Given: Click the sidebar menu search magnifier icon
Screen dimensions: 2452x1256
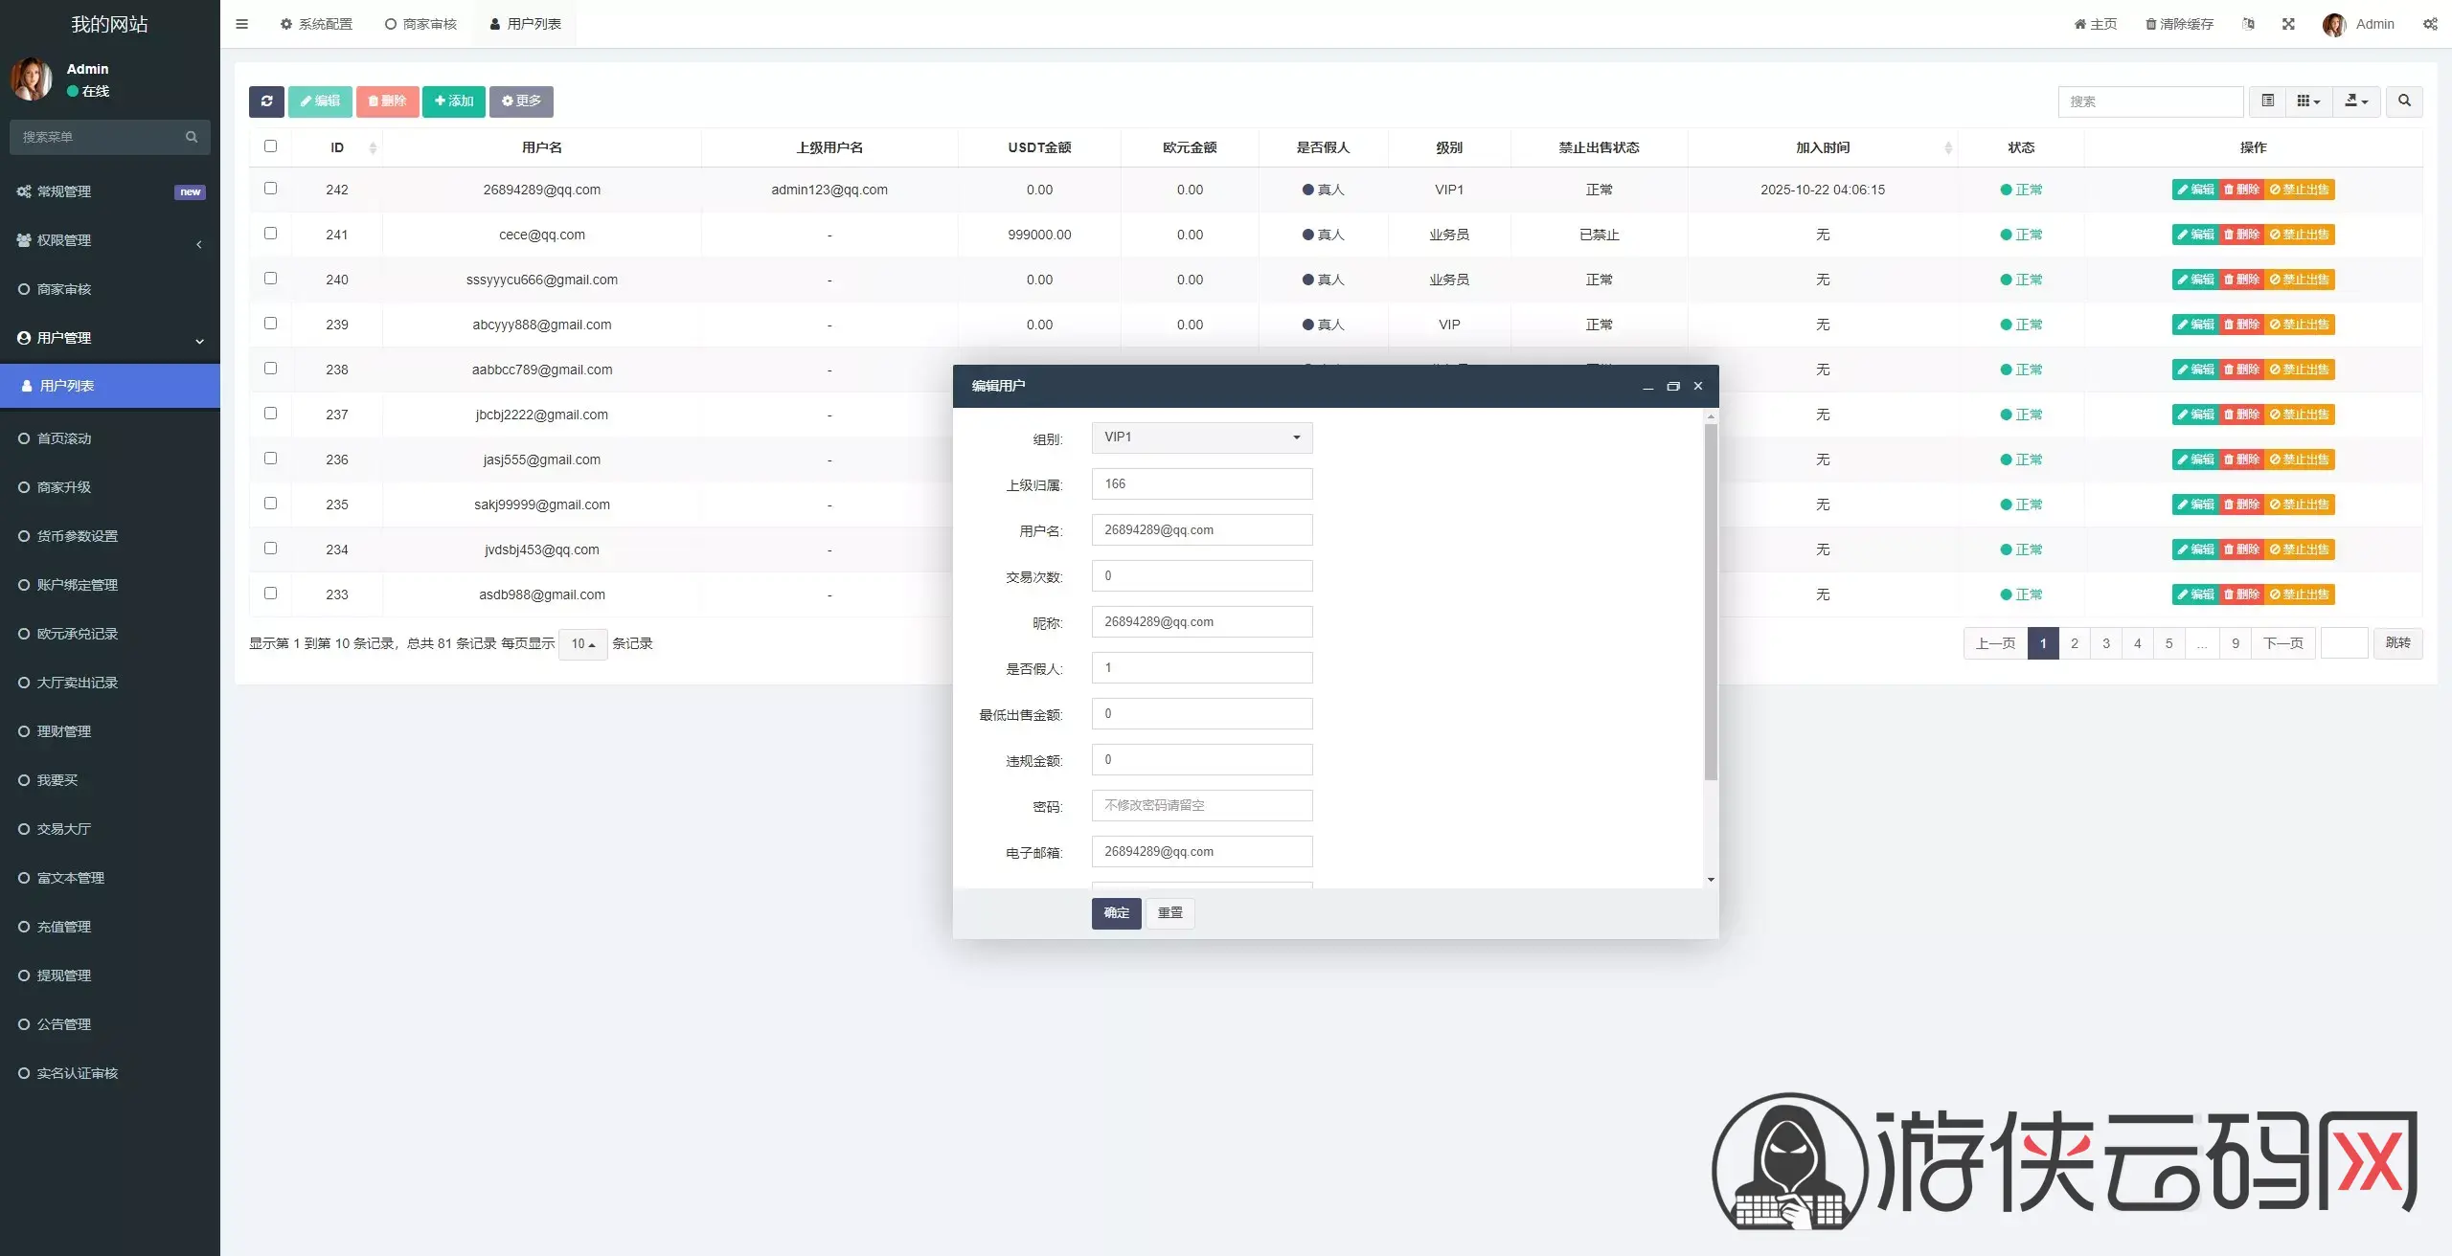Looking at the screenshot, I should 192,137.
